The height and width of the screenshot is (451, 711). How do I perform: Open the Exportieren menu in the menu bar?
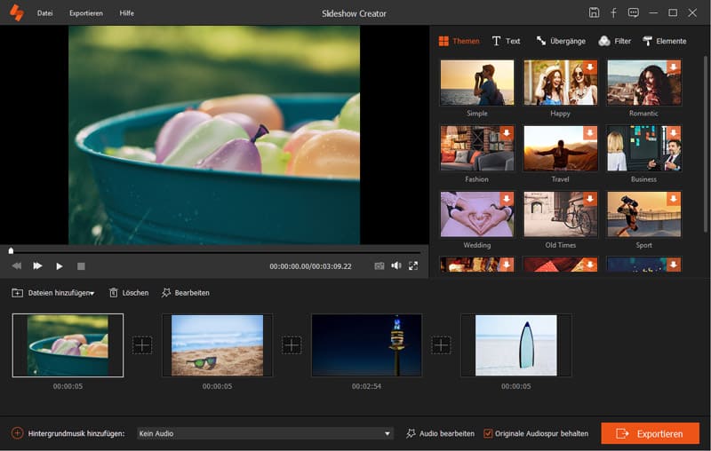click(x=85, y=13)
